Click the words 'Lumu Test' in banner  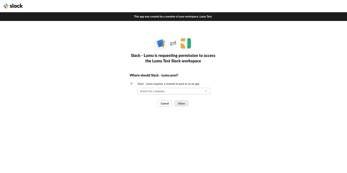coord(205,17)
